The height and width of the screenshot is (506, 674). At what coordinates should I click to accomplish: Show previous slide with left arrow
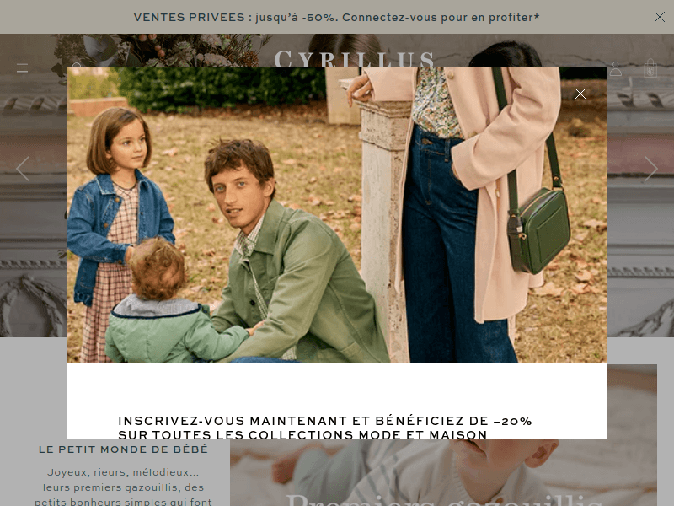(x=23, y=168)
